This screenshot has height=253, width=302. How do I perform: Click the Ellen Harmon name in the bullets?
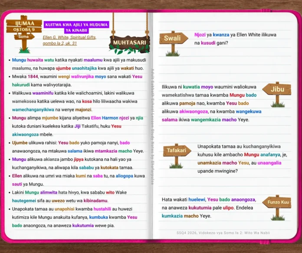click(105, 118)
